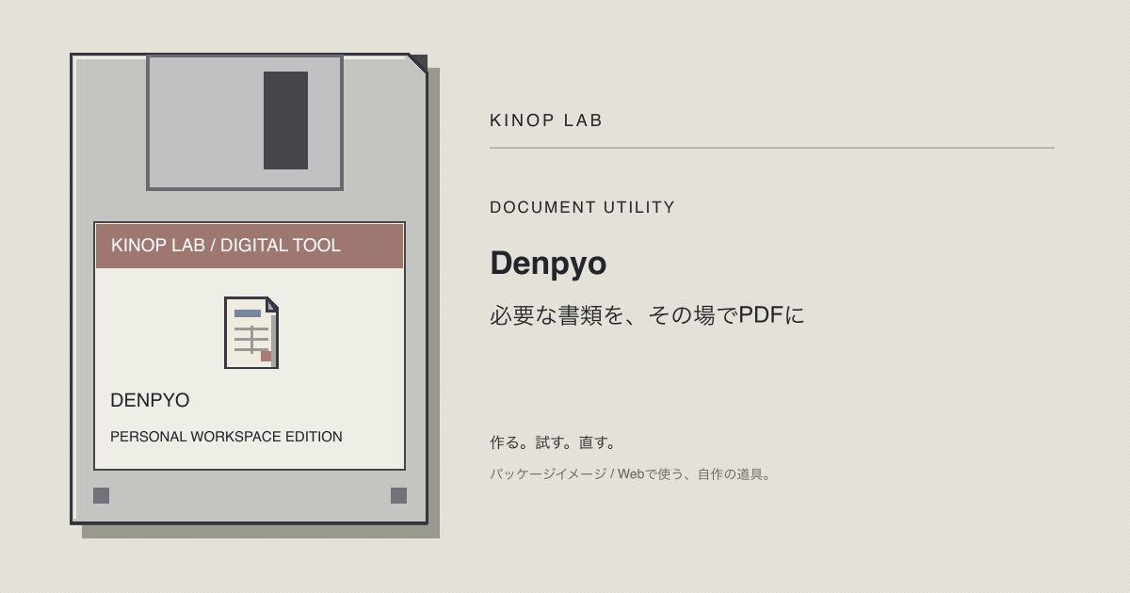This screenshot has width=1130, height=593.
Task: Click the "Denpyo" title
Action: click(548, 264)
